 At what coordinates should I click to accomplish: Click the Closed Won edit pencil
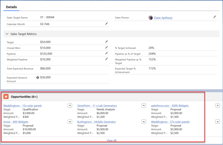106,47
